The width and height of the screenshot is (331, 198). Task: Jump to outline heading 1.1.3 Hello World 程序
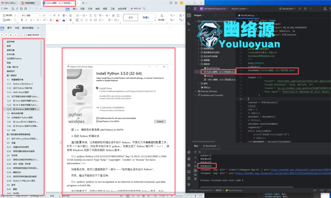point(21,92)
